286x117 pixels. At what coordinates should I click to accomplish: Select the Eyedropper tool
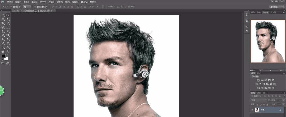[8, 23]
